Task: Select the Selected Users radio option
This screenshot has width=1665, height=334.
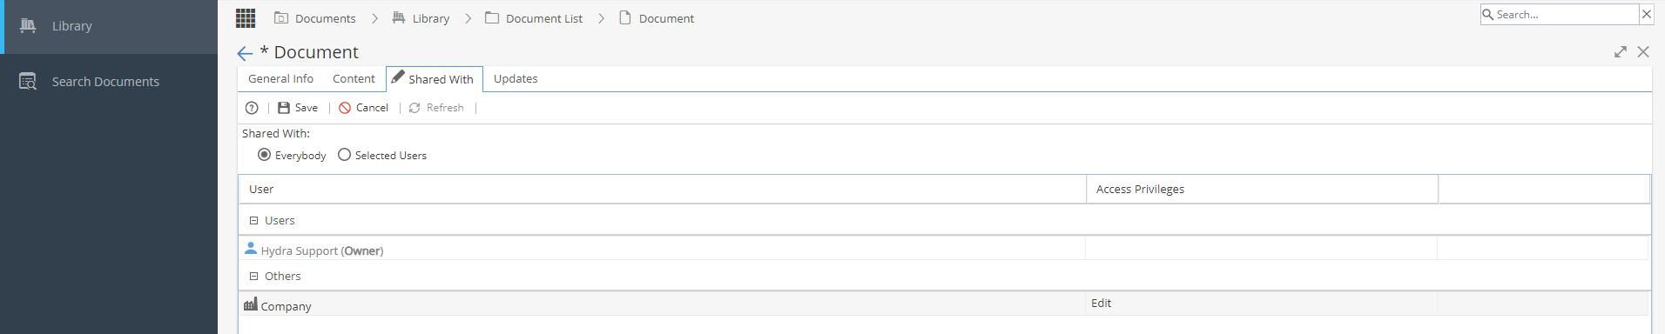Action: click(x=344, y=155)
